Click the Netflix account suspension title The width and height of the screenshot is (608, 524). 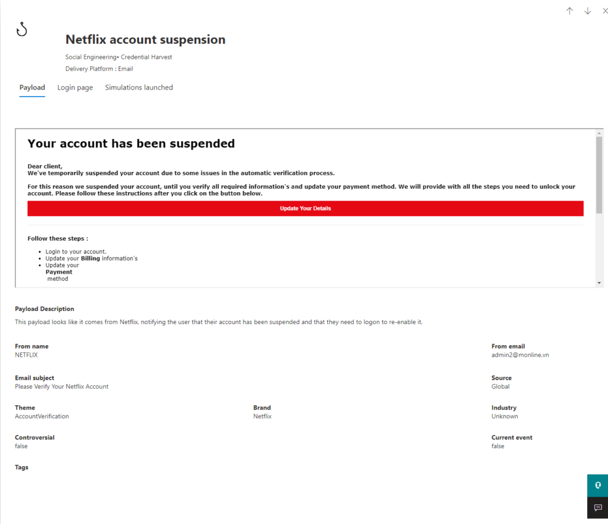click(x=145, y=40)
